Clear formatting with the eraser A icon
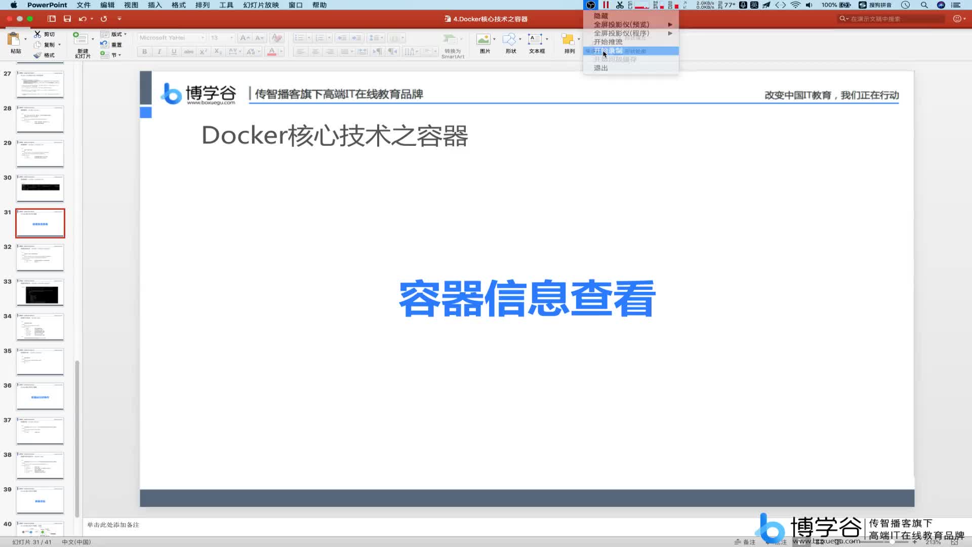 point(276,38)
